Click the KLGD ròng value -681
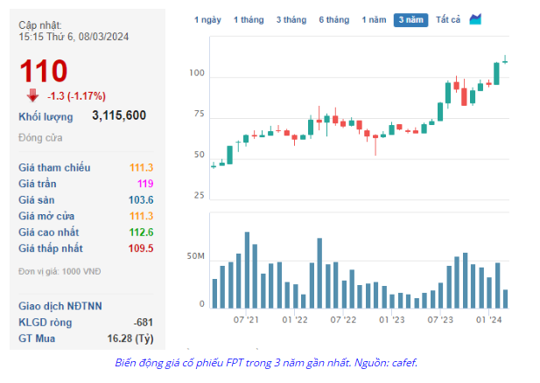 (x=144, y=322)
